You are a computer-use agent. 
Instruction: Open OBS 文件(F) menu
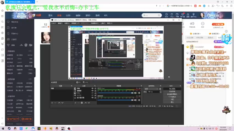54,23
